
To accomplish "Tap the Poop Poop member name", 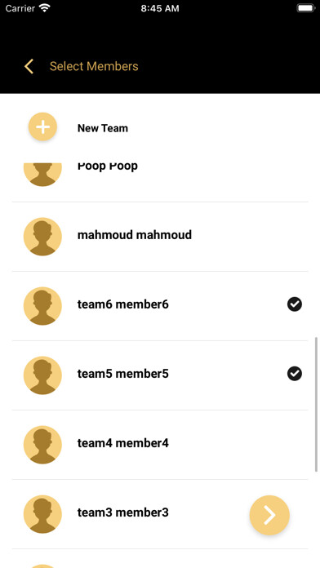I will tap(107, 166).
